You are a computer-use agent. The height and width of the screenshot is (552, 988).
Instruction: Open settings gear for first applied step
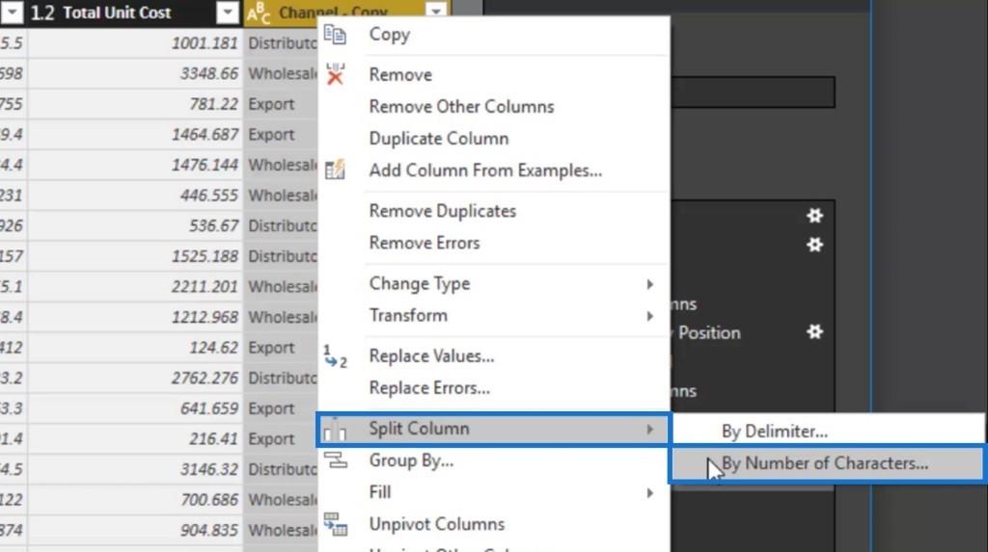pyautogui.click(x=814, y=215)
